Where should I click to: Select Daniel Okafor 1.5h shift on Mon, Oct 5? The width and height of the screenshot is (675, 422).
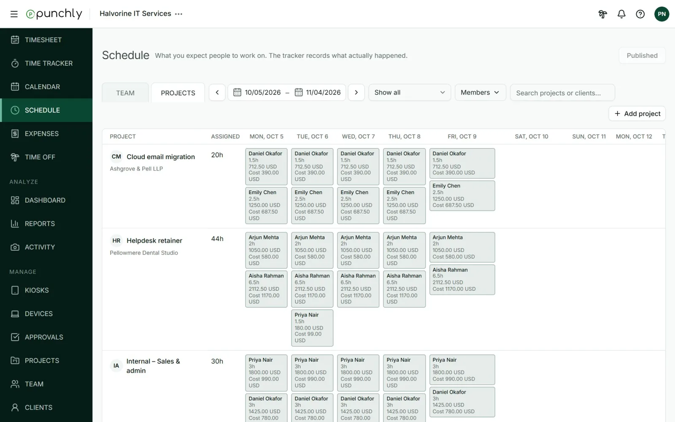pyautogui.click(x=266, y=166)
